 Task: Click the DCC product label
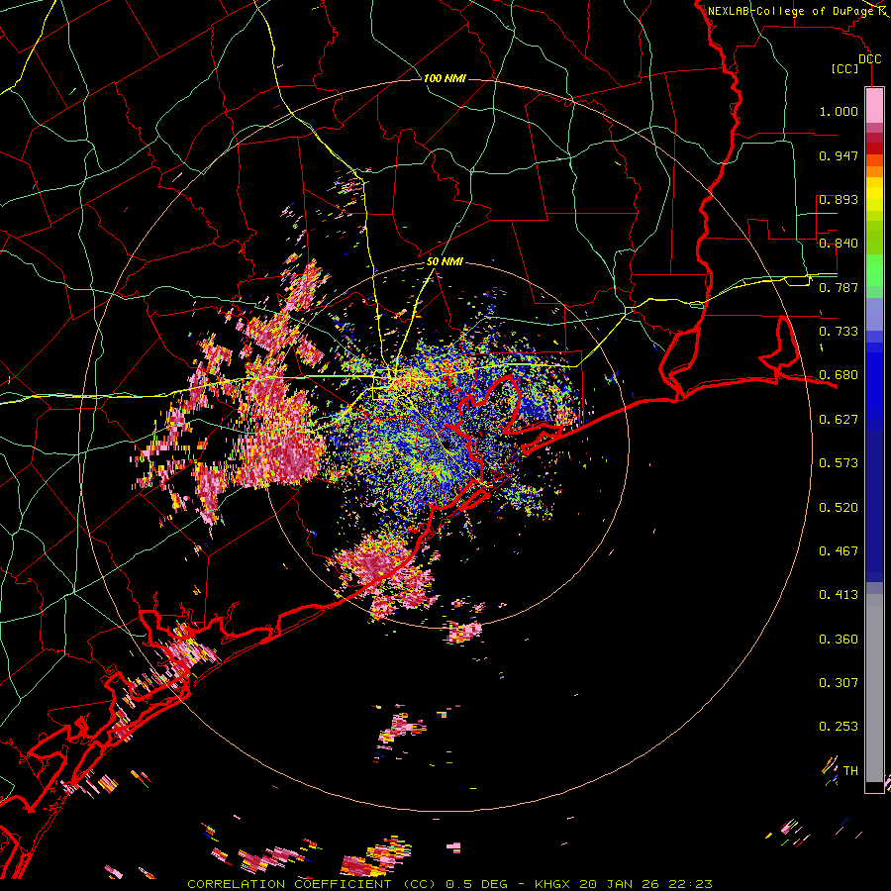click(869, 59)
